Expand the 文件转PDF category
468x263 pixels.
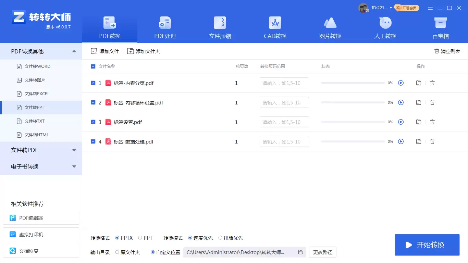74,150
